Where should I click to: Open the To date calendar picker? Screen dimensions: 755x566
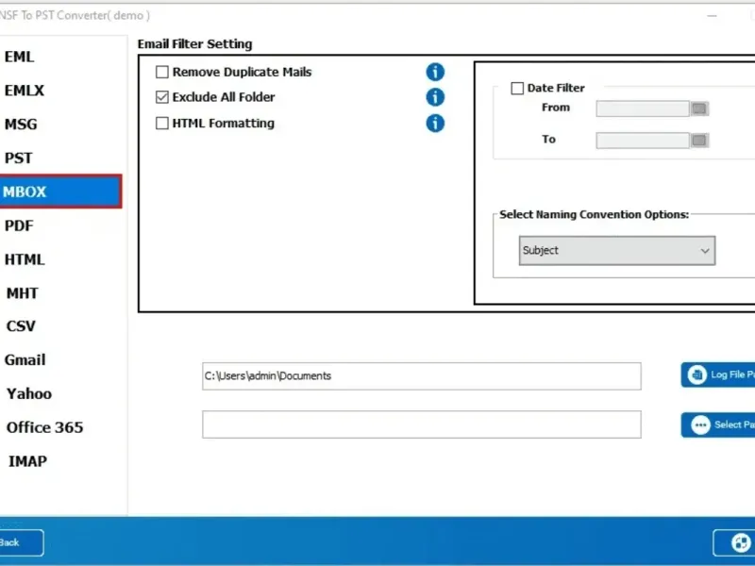click(699, 141)
